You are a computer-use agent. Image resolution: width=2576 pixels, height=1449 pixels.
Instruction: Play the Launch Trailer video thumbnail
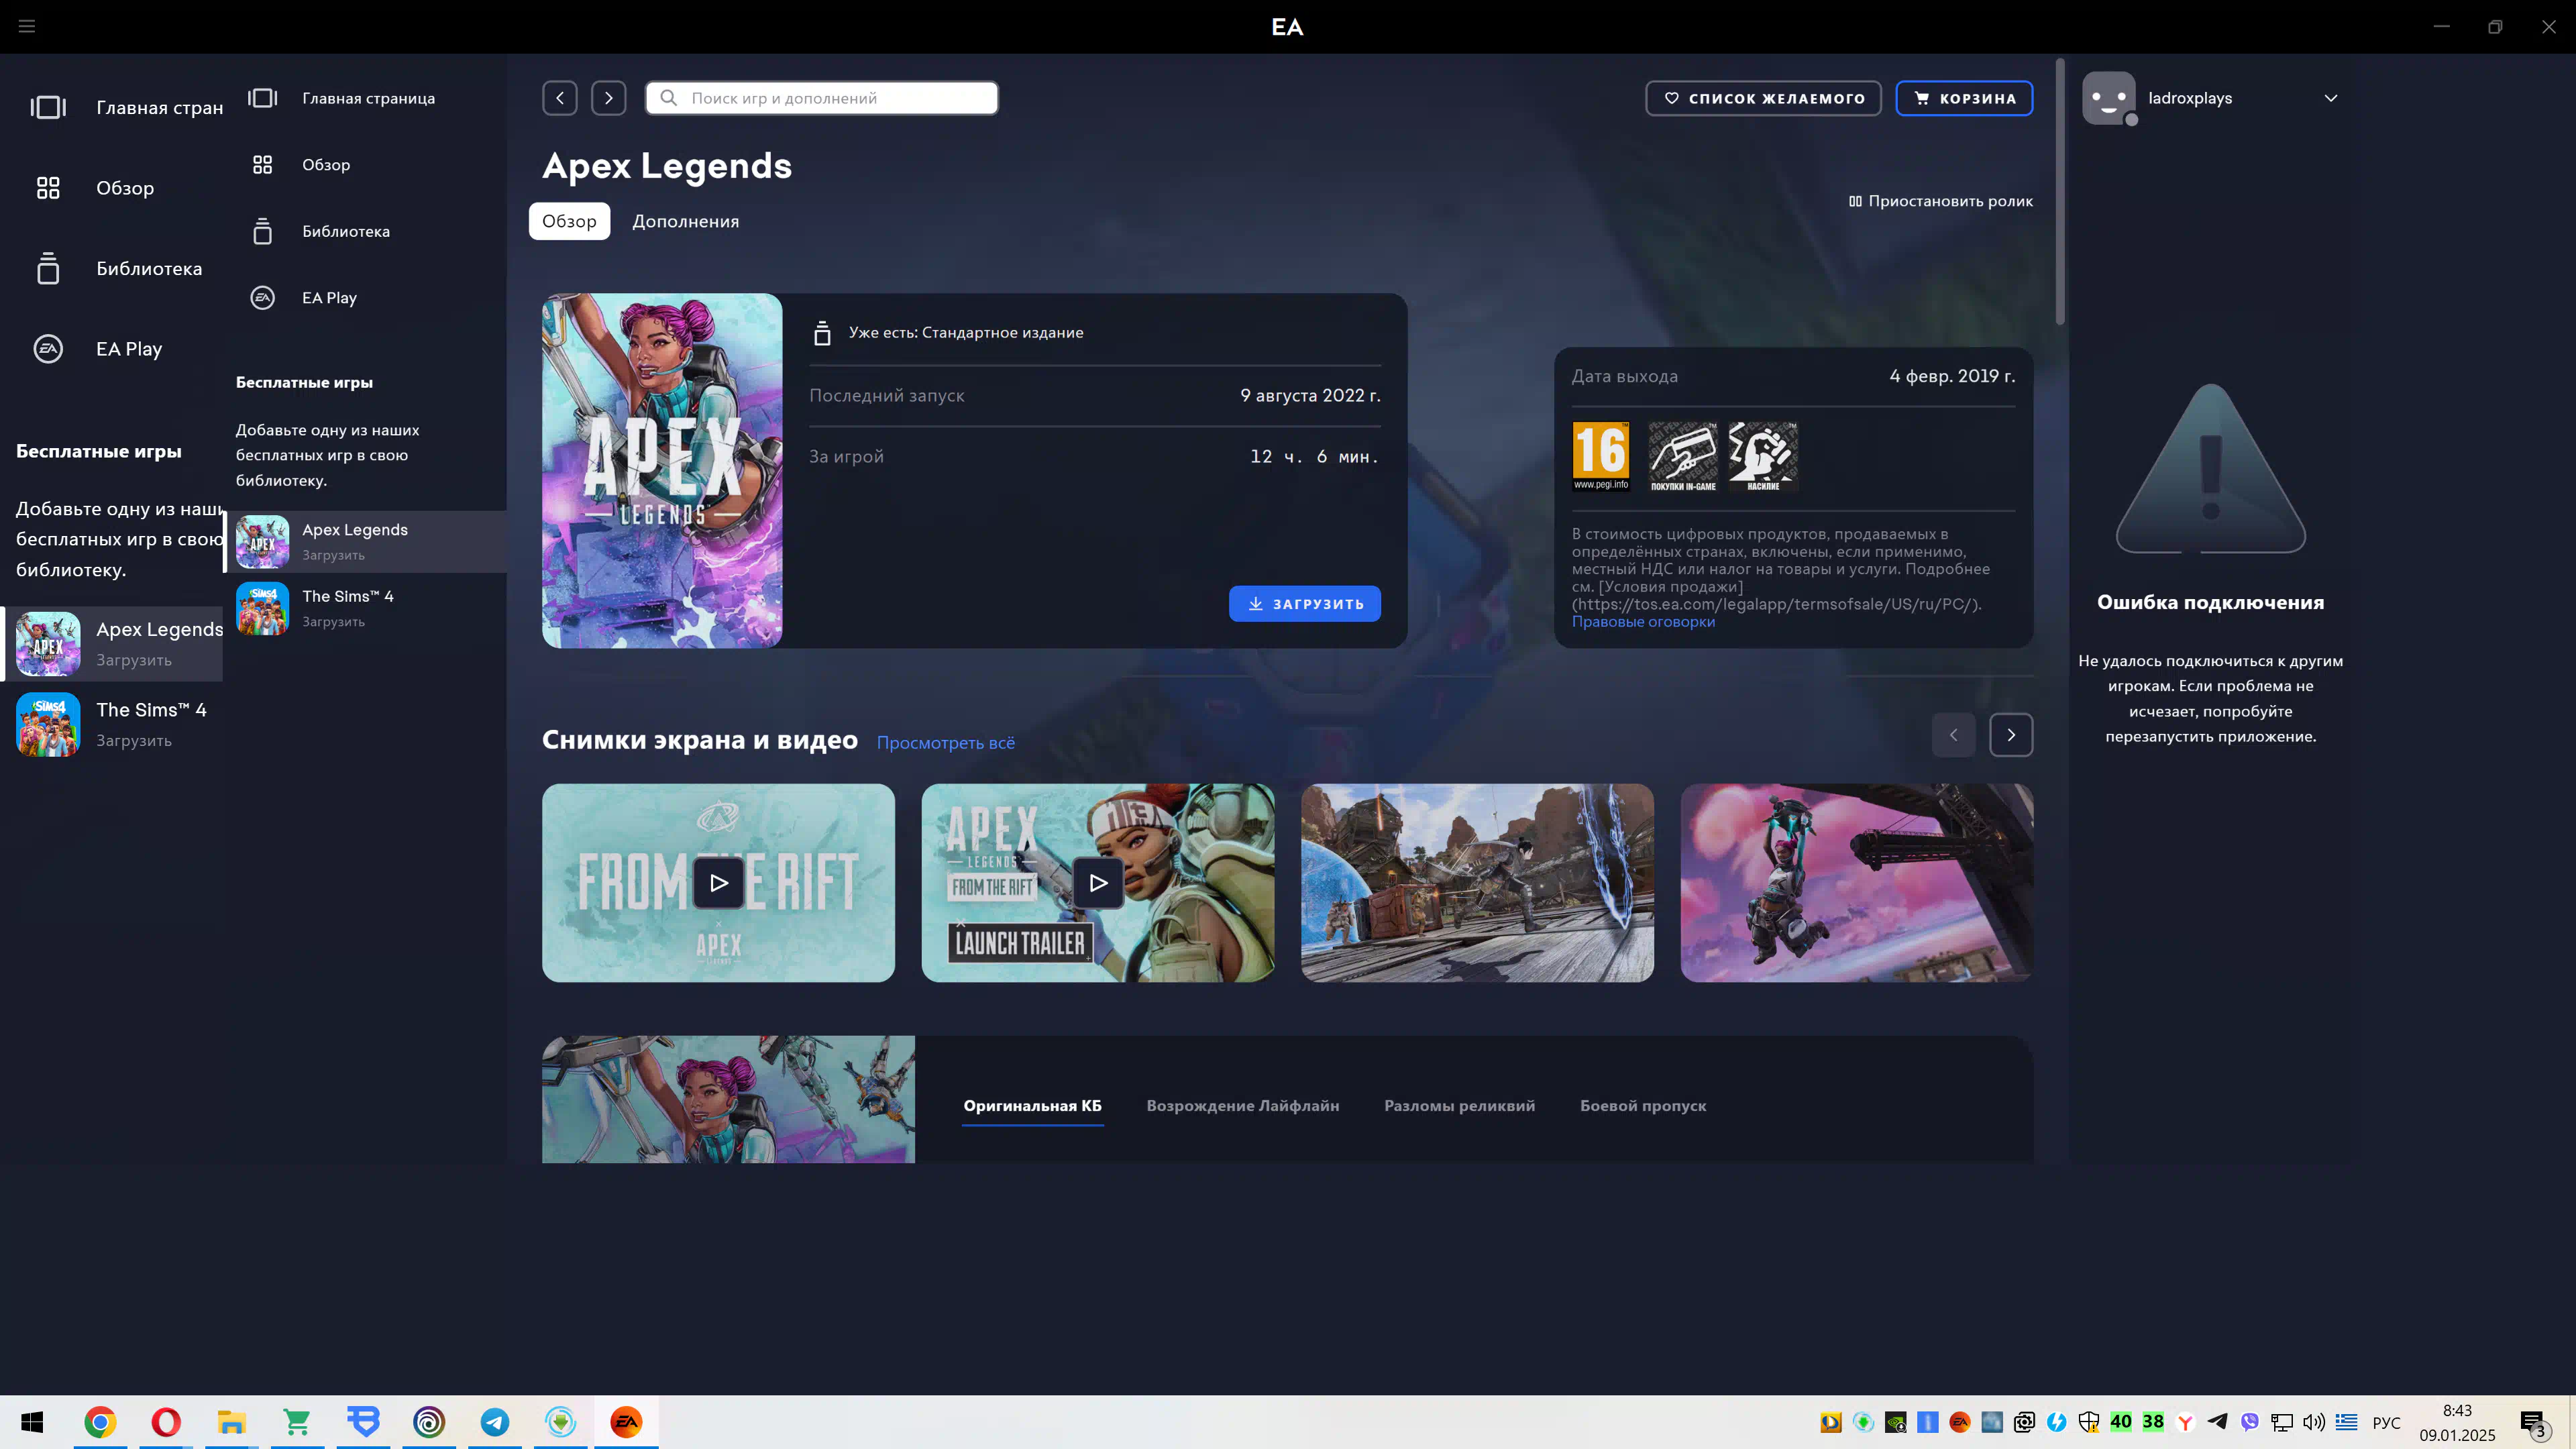coord(1098,883)
